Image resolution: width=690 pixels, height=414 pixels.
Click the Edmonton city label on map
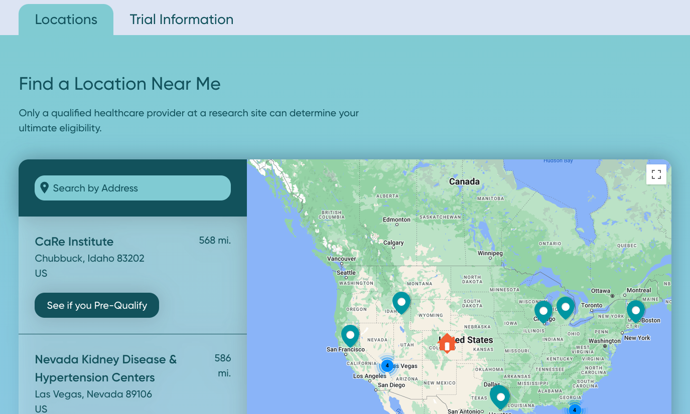tap(396, 220)
